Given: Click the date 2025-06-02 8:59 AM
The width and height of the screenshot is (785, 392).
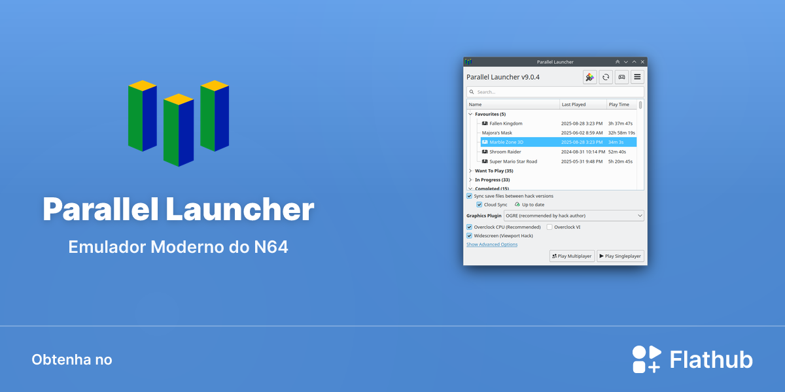Looking at the screenshot, I should 582,133.
